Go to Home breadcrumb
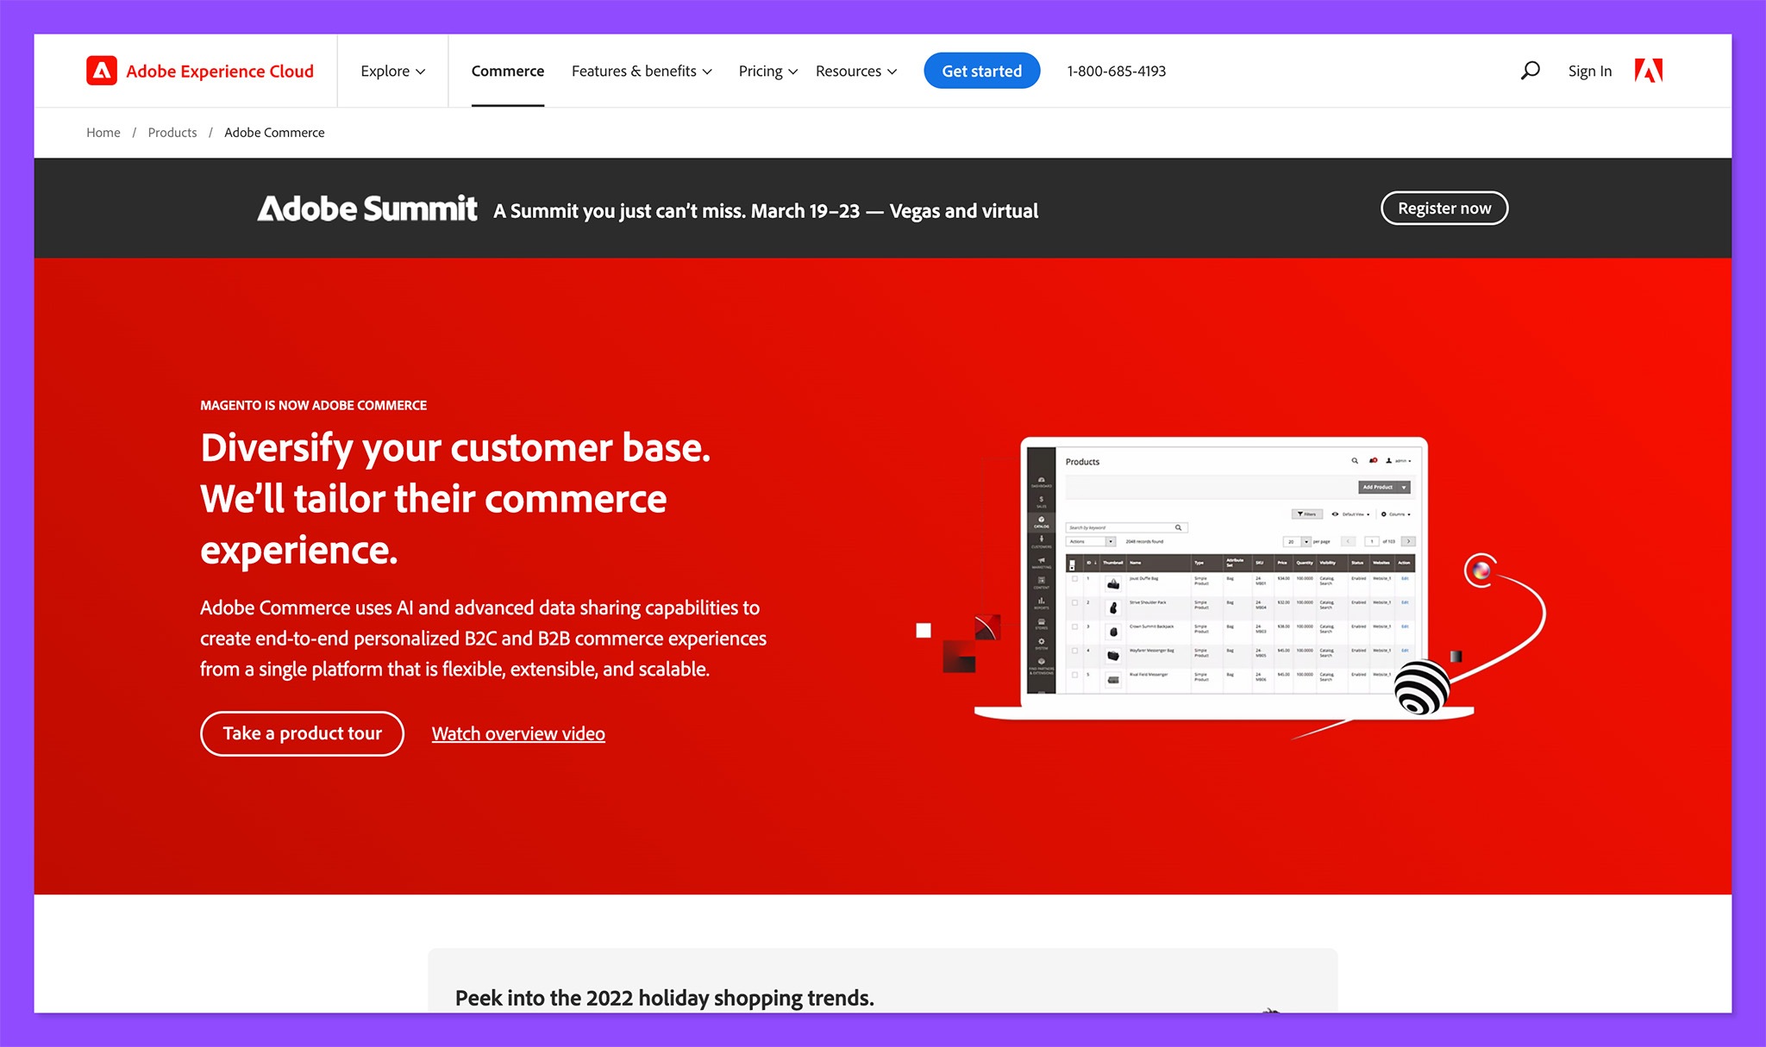This screenshot has height=1047, width=1766. coord(103,133)
